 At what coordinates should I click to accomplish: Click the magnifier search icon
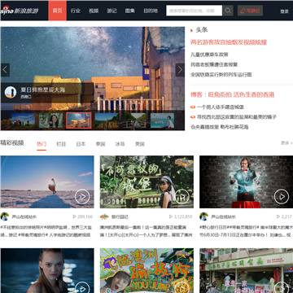point(228,11)
